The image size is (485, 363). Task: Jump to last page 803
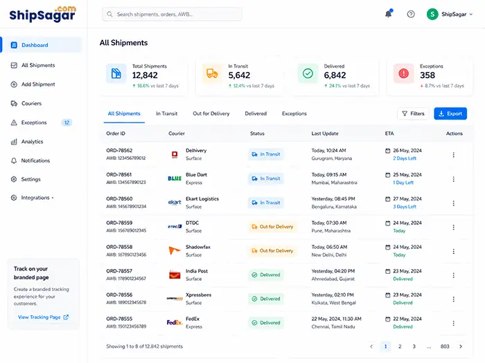click(x=445, y=346)
